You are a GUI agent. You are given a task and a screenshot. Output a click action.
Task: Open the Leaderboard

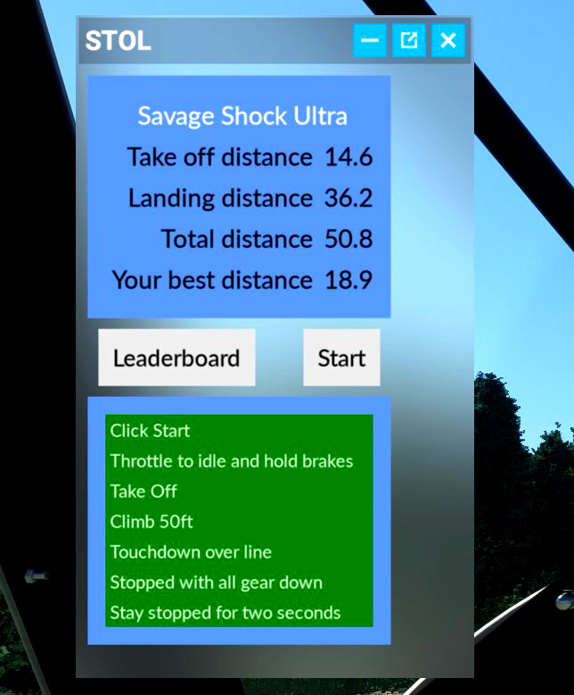tap(176, 358)
